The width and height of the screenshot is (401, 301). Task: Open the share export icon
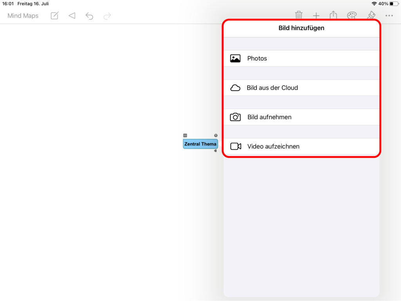(333, 15)
